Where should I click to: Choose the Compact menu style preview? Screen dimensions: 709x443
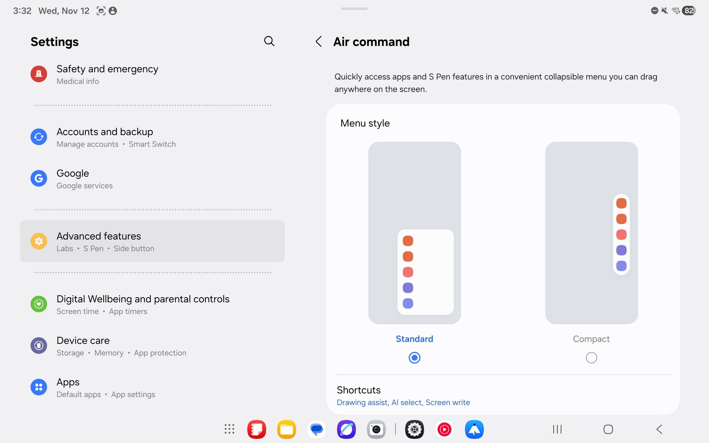[x=591, y=233]
